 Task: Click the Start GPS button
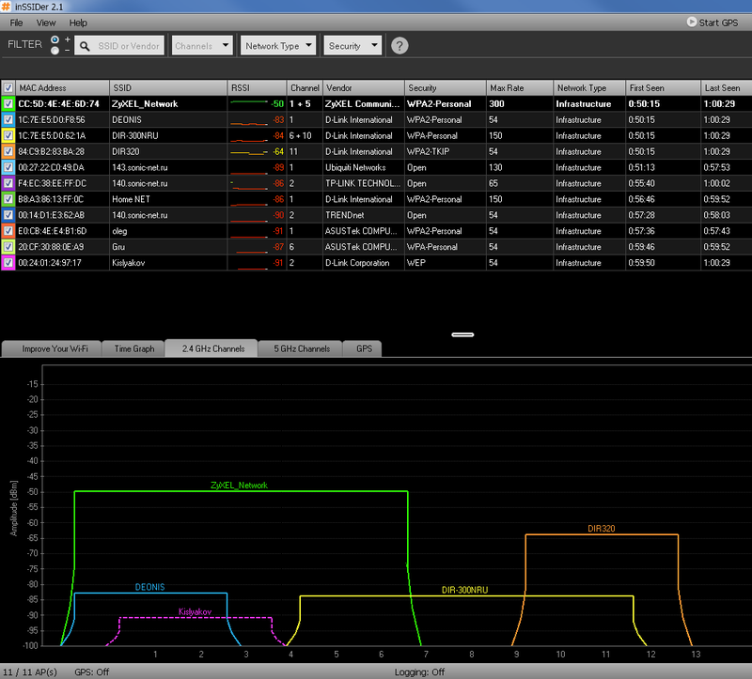(x=713, y=23)
